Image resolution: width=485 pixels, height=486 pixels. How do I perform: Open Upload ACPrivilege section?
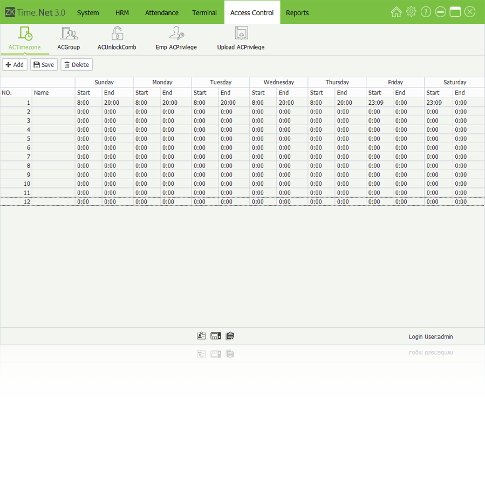pos(241,39)
